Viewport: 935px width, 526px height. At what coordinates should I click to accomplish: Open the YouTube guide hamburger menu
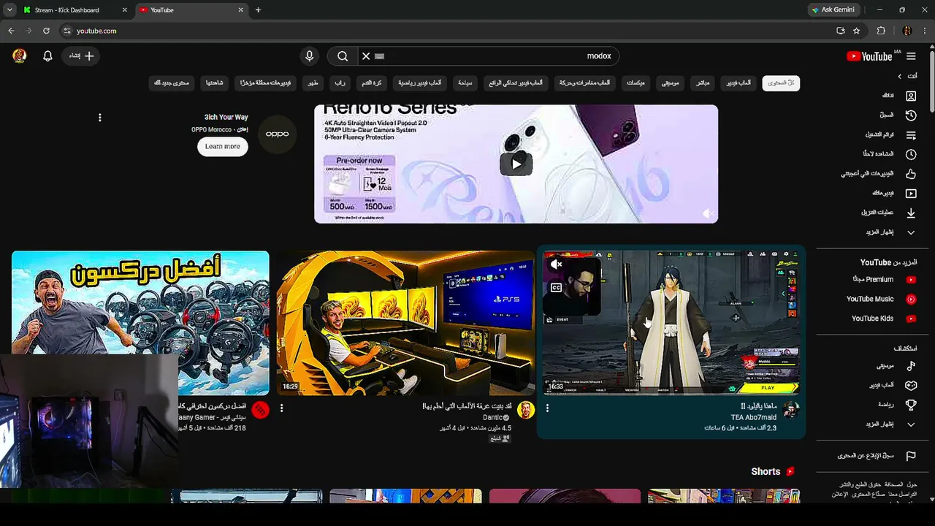(911, 56)
